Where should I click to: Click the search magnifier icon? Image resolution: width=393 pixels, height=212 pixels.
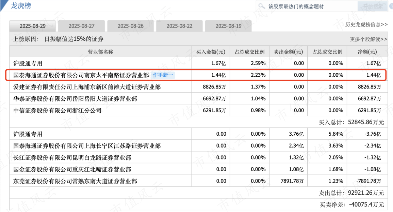pyautogui.click(x=262, y=6)
